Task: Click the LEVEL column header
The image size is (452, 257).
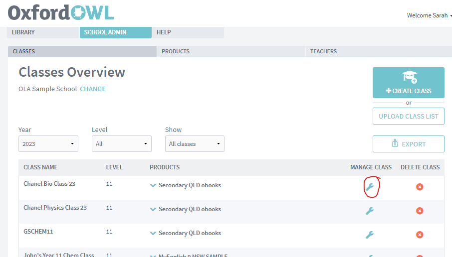Action: click(x=114, y=167)
